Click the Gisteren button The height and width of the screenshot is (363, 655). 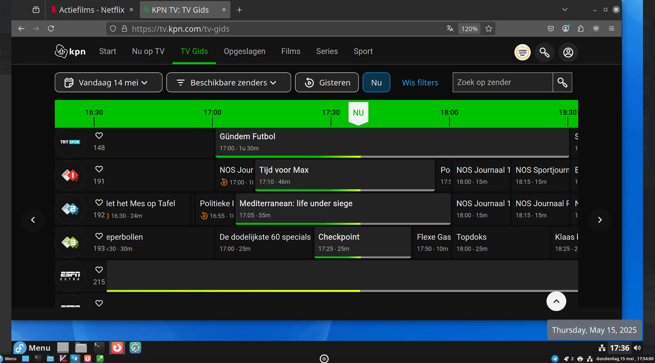click(327, 82)
